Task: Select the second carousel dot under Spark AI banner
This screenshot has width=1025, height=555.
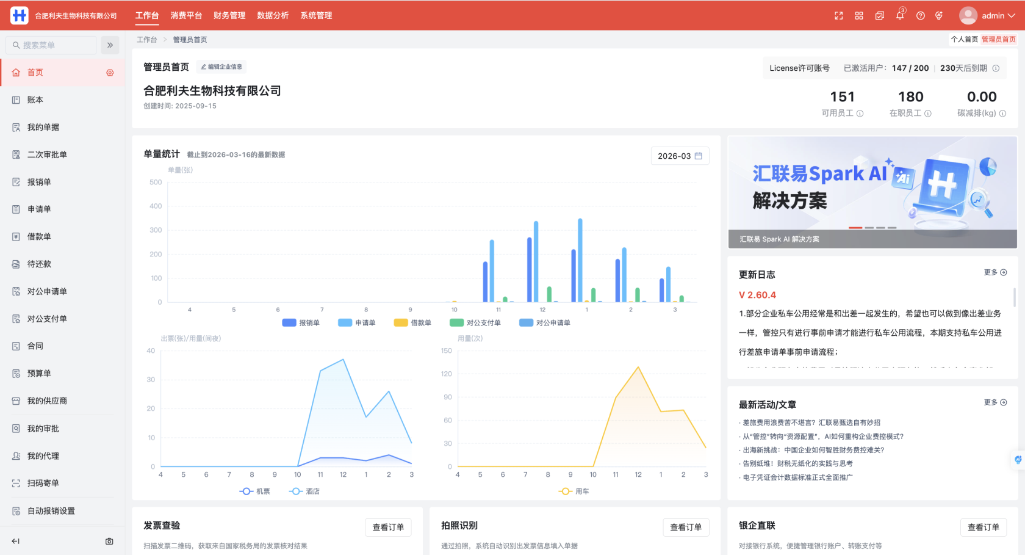Action: 868,227
